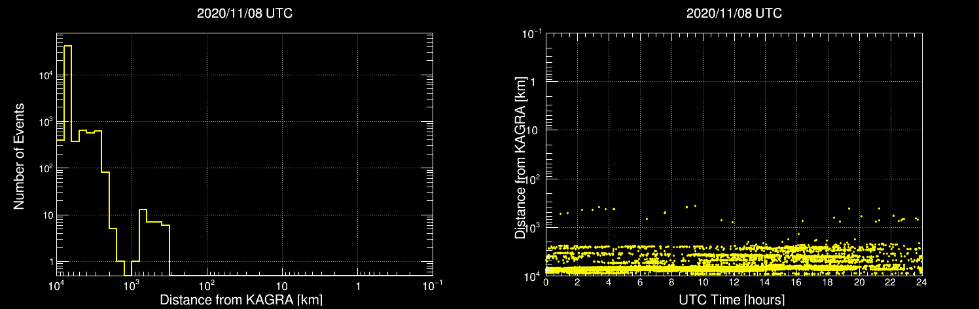
Task: Click the histogram x-axis tick 10^3
Action: coord(132,284)
